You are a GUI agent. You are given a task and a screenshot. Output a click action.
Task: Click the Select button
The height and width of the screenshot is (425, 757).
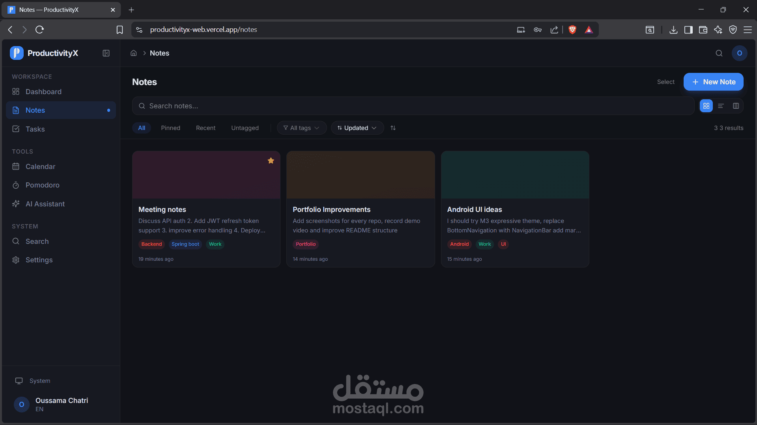[x=665, y=82]
